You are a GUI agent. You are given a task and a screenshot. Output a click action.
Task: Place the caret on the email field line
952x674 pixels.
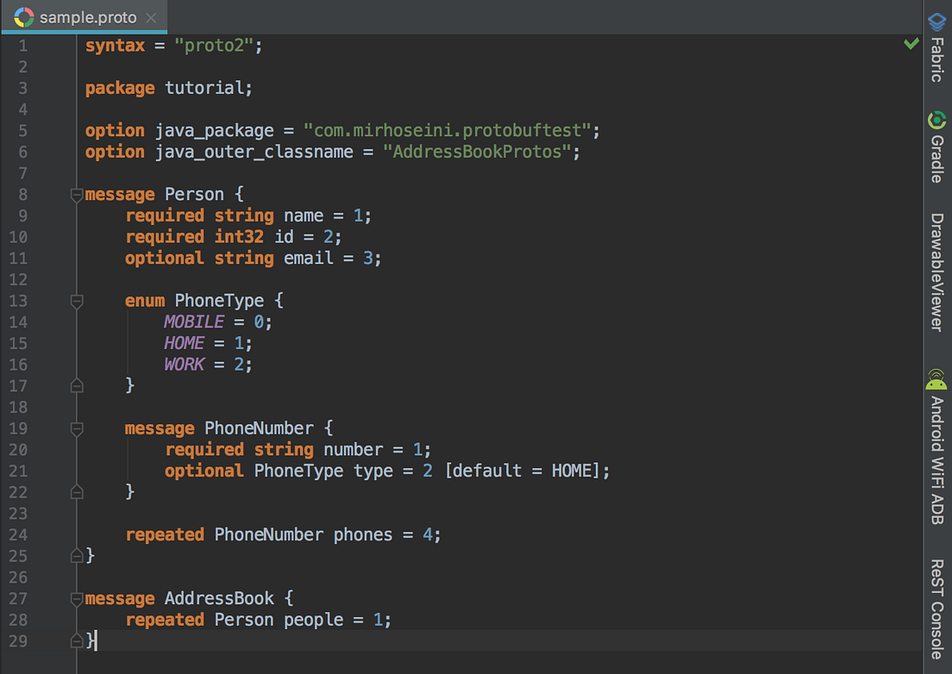tap(307, 258)
